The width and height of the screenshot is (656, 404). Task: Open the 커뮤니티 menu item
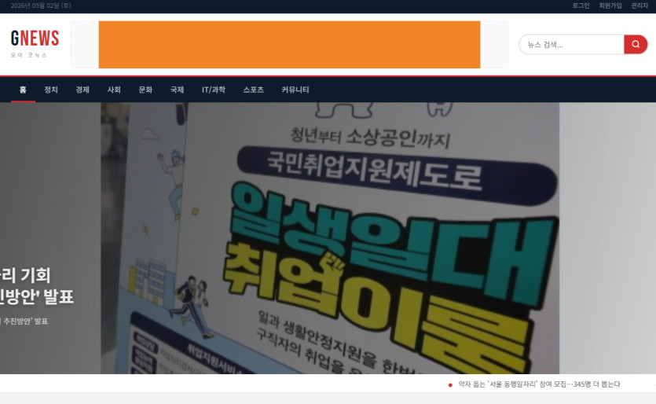point(295,90)
